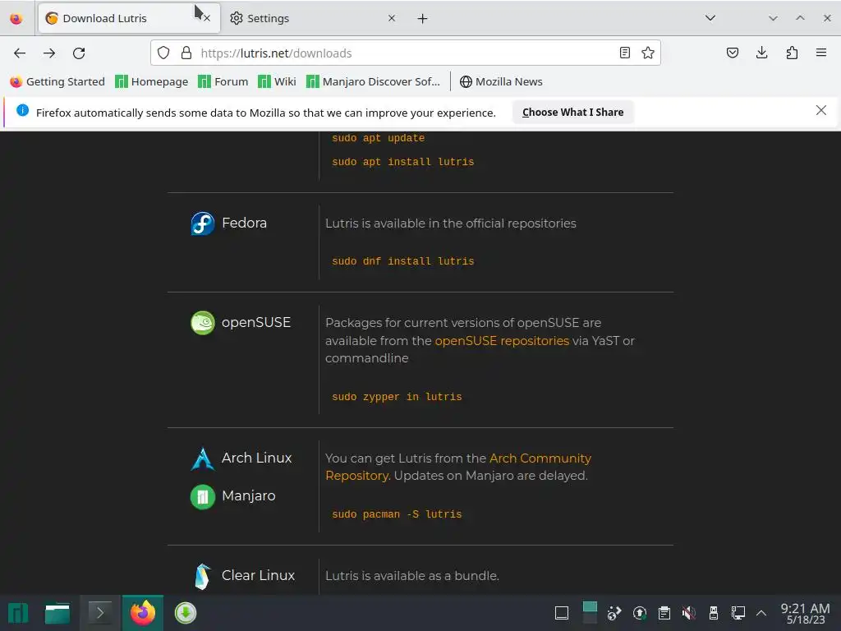Open the Extensions puzzle icon
The width and height of the screenshot is (841, 631).
(x=792, y=53)
